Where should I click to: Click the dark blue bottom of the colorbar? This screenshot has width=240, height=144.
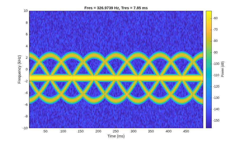[209, 126]
